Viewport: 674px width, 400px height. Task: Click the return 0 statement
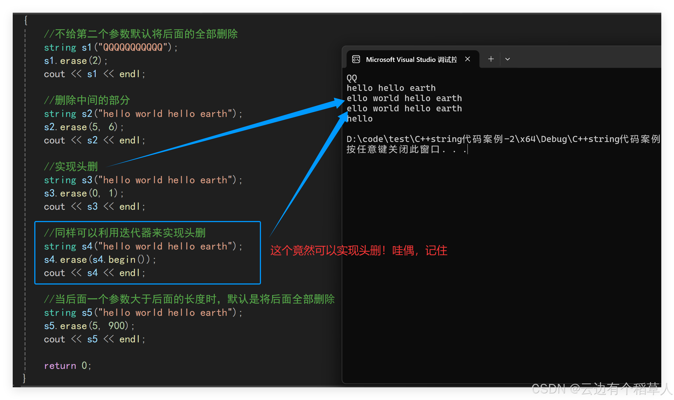(x=67, y=366)
